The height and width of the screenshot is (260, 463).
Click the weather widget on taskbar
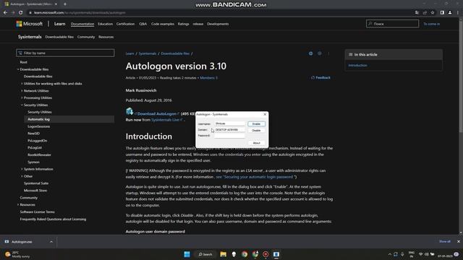coord(17,254)
